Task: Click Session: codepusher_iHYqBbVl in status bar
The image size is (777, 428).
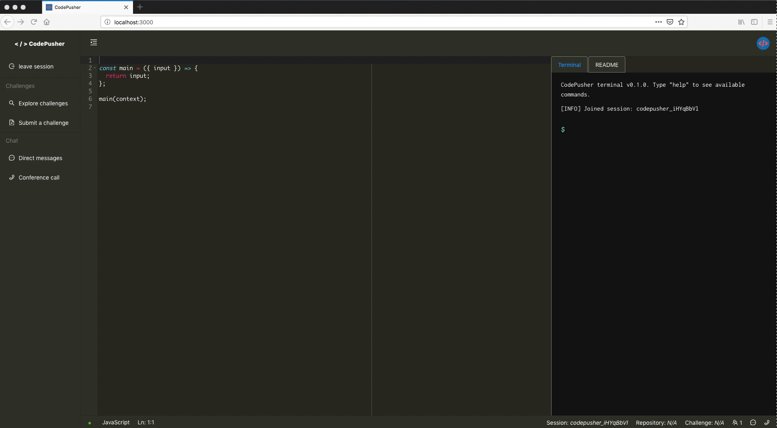Action: (587, 423)
